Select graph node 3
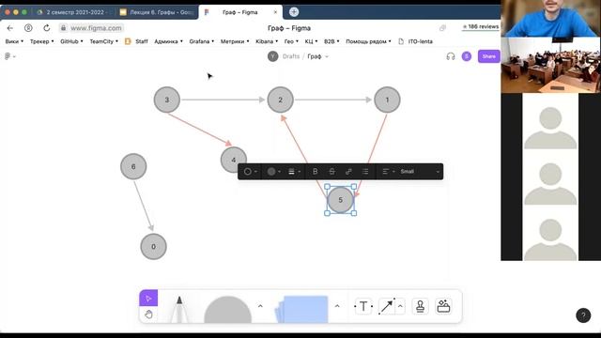Screen dimensions: 601x338 167,100
